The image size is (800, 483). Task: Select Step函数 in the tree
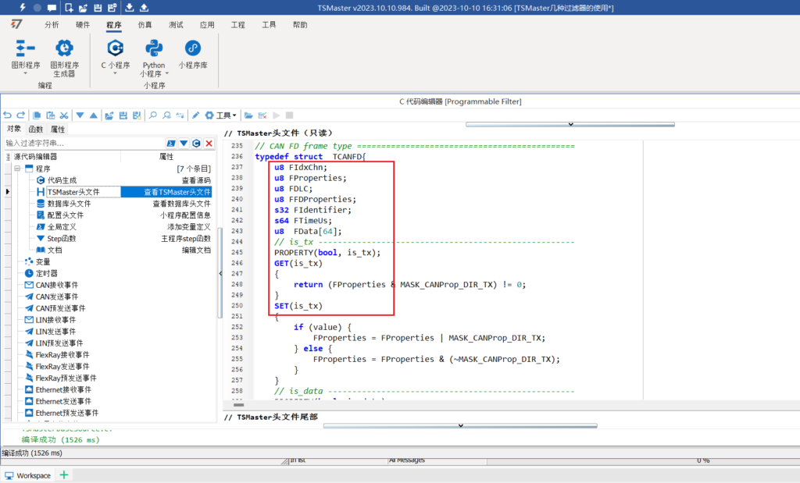pyautogui.click(x=62, y=238)
